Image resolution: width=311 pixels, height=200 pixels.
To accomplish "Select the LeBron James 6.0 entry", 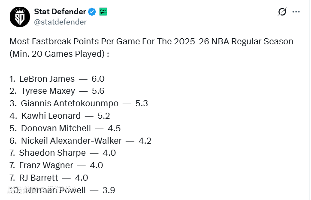I will pos(57,79).
